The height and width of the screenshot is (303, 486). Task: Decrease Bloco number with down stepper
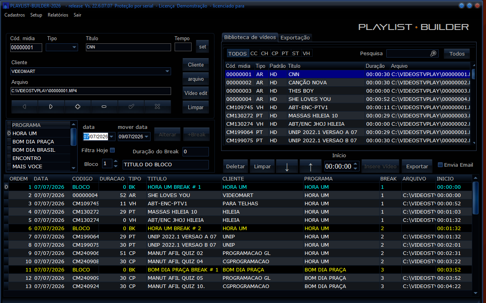tap(115, 165)
